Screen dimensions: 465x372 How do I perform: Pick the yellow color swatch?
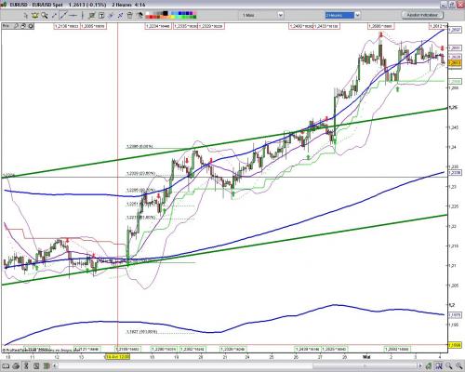pyautogui.click(x=172, y=17)
